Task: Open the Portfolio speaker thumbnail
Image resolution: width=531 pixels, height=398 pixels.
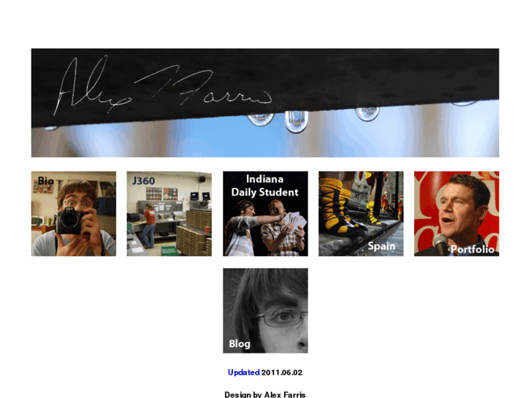Action: point(456,214)
